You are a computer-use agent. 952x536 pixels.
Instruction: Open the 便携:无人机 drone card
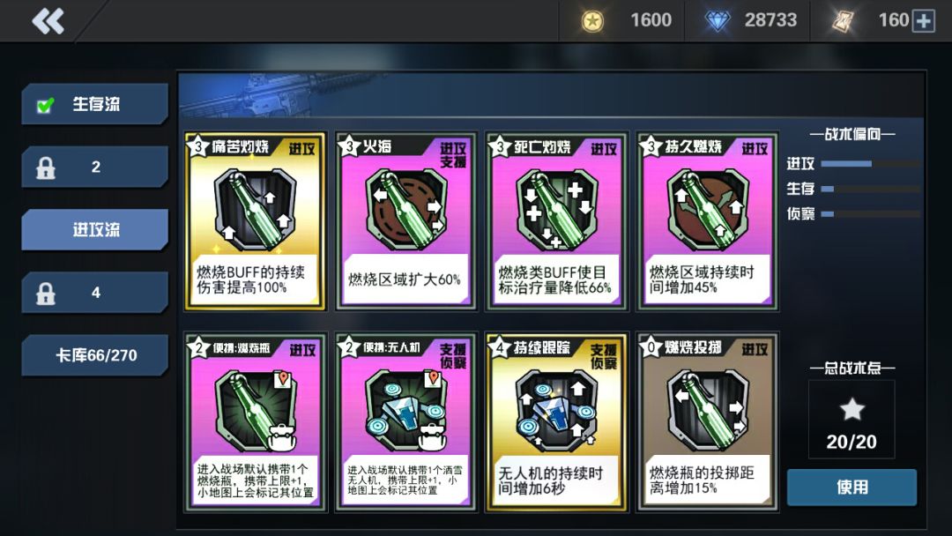[405, 421]
